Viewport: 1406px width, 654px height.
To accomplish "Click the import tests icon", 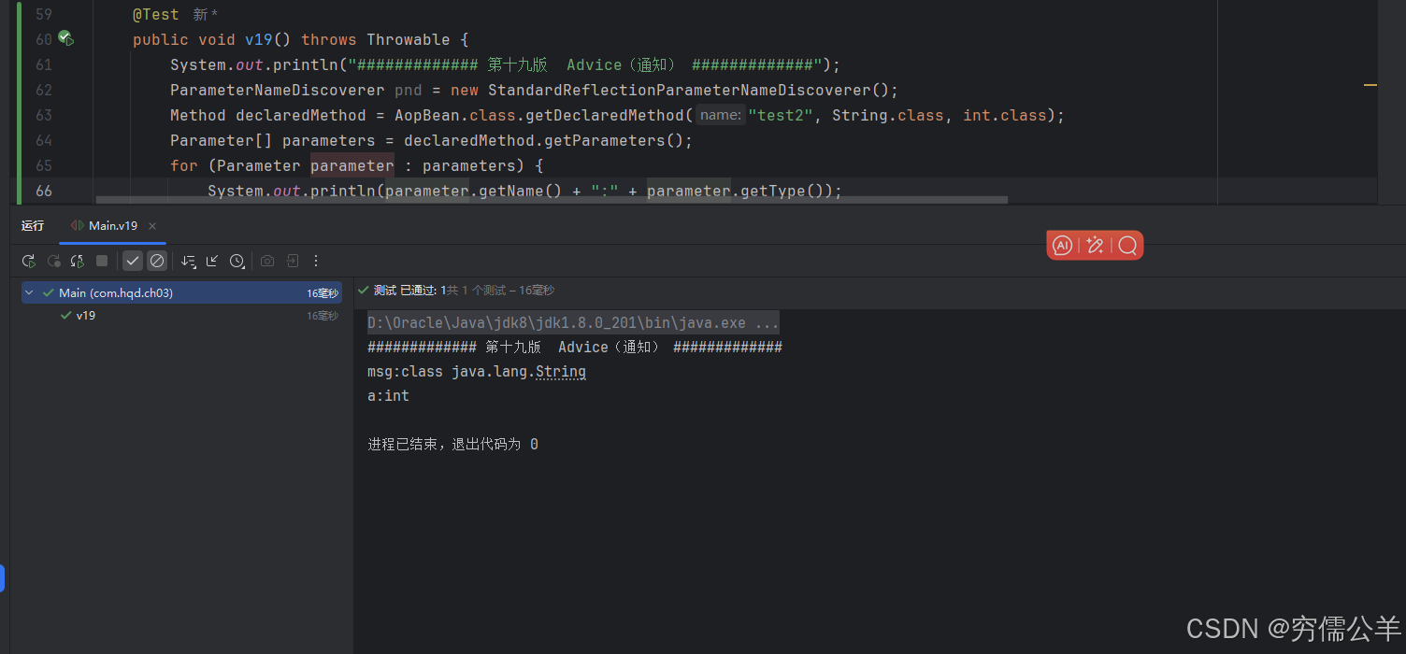I will click(x=292, y=261).
